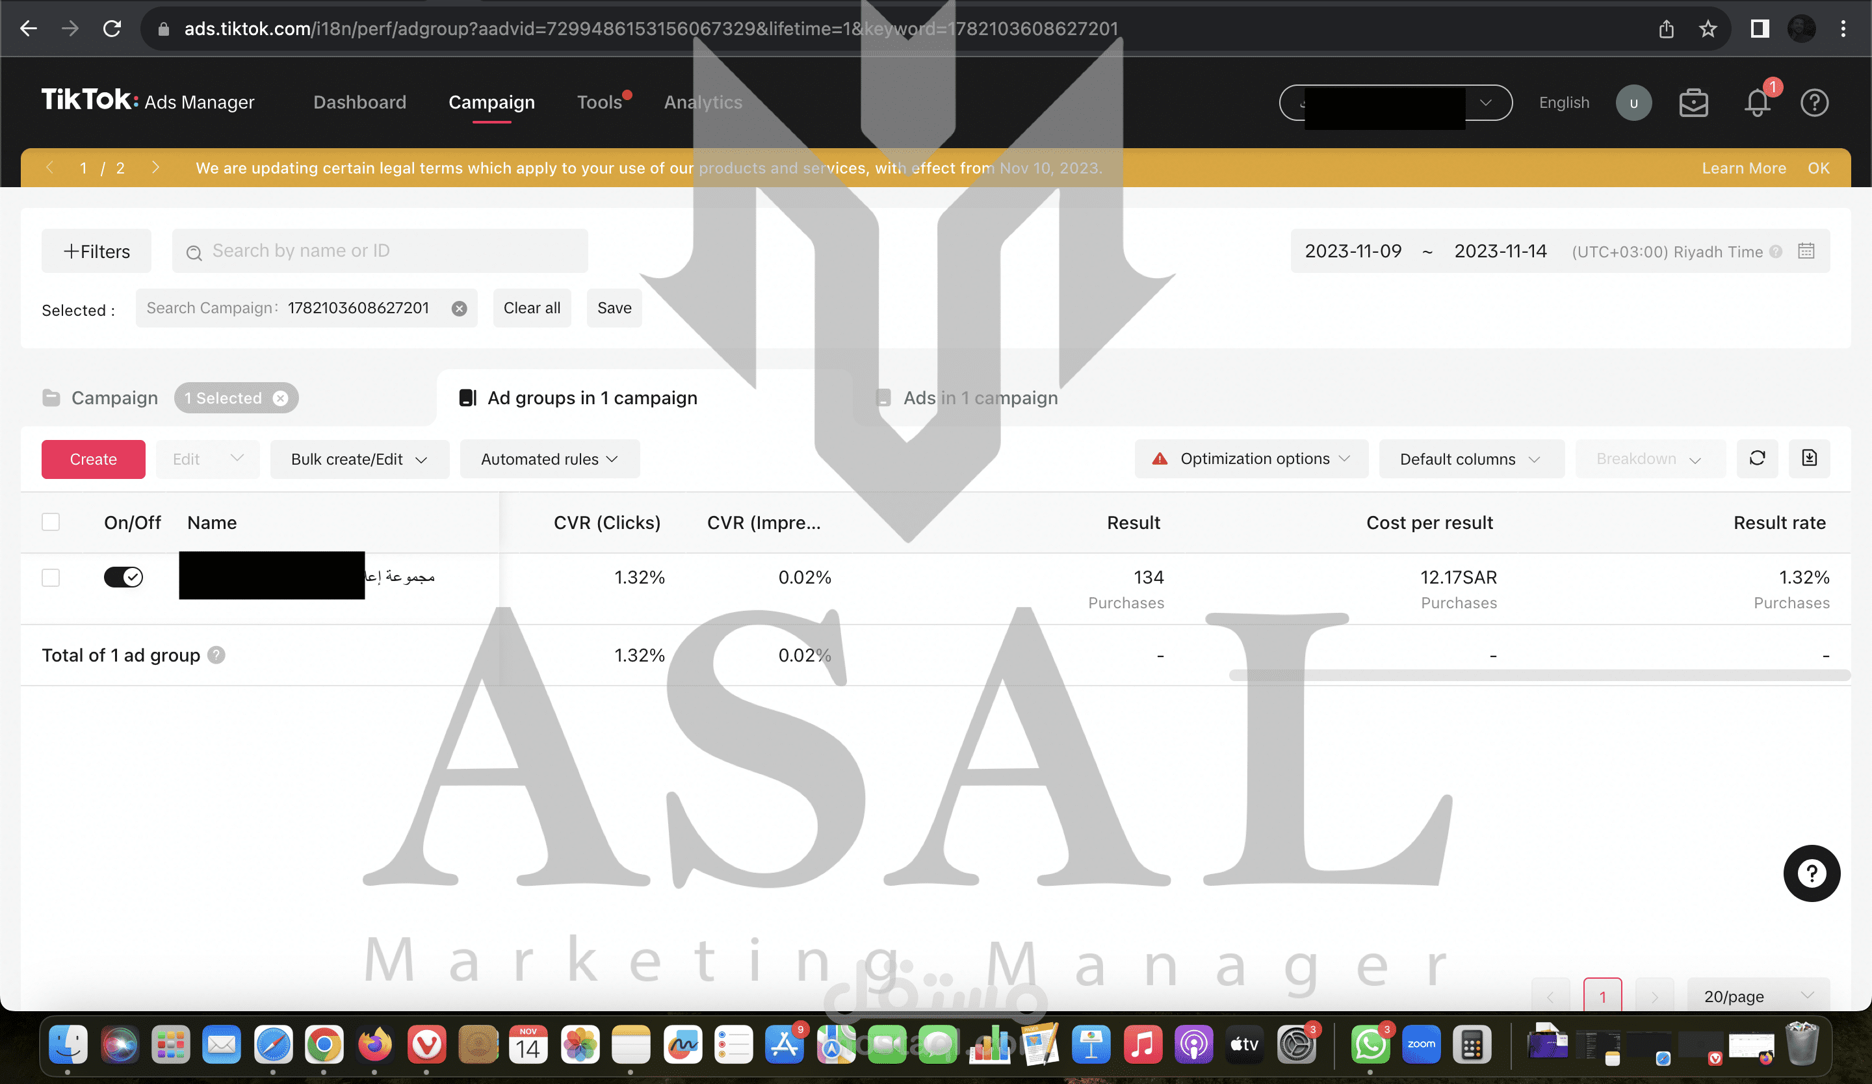Switch to Ads in 1 campaign tab
The image size is (1872, 1084).
pyautogui.click(x=979, y=398)
